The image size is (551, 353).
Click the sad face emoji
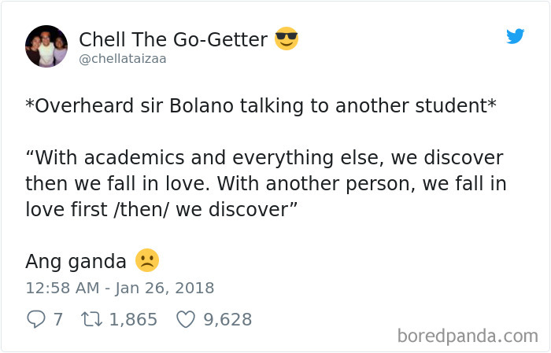coord(147,260)
